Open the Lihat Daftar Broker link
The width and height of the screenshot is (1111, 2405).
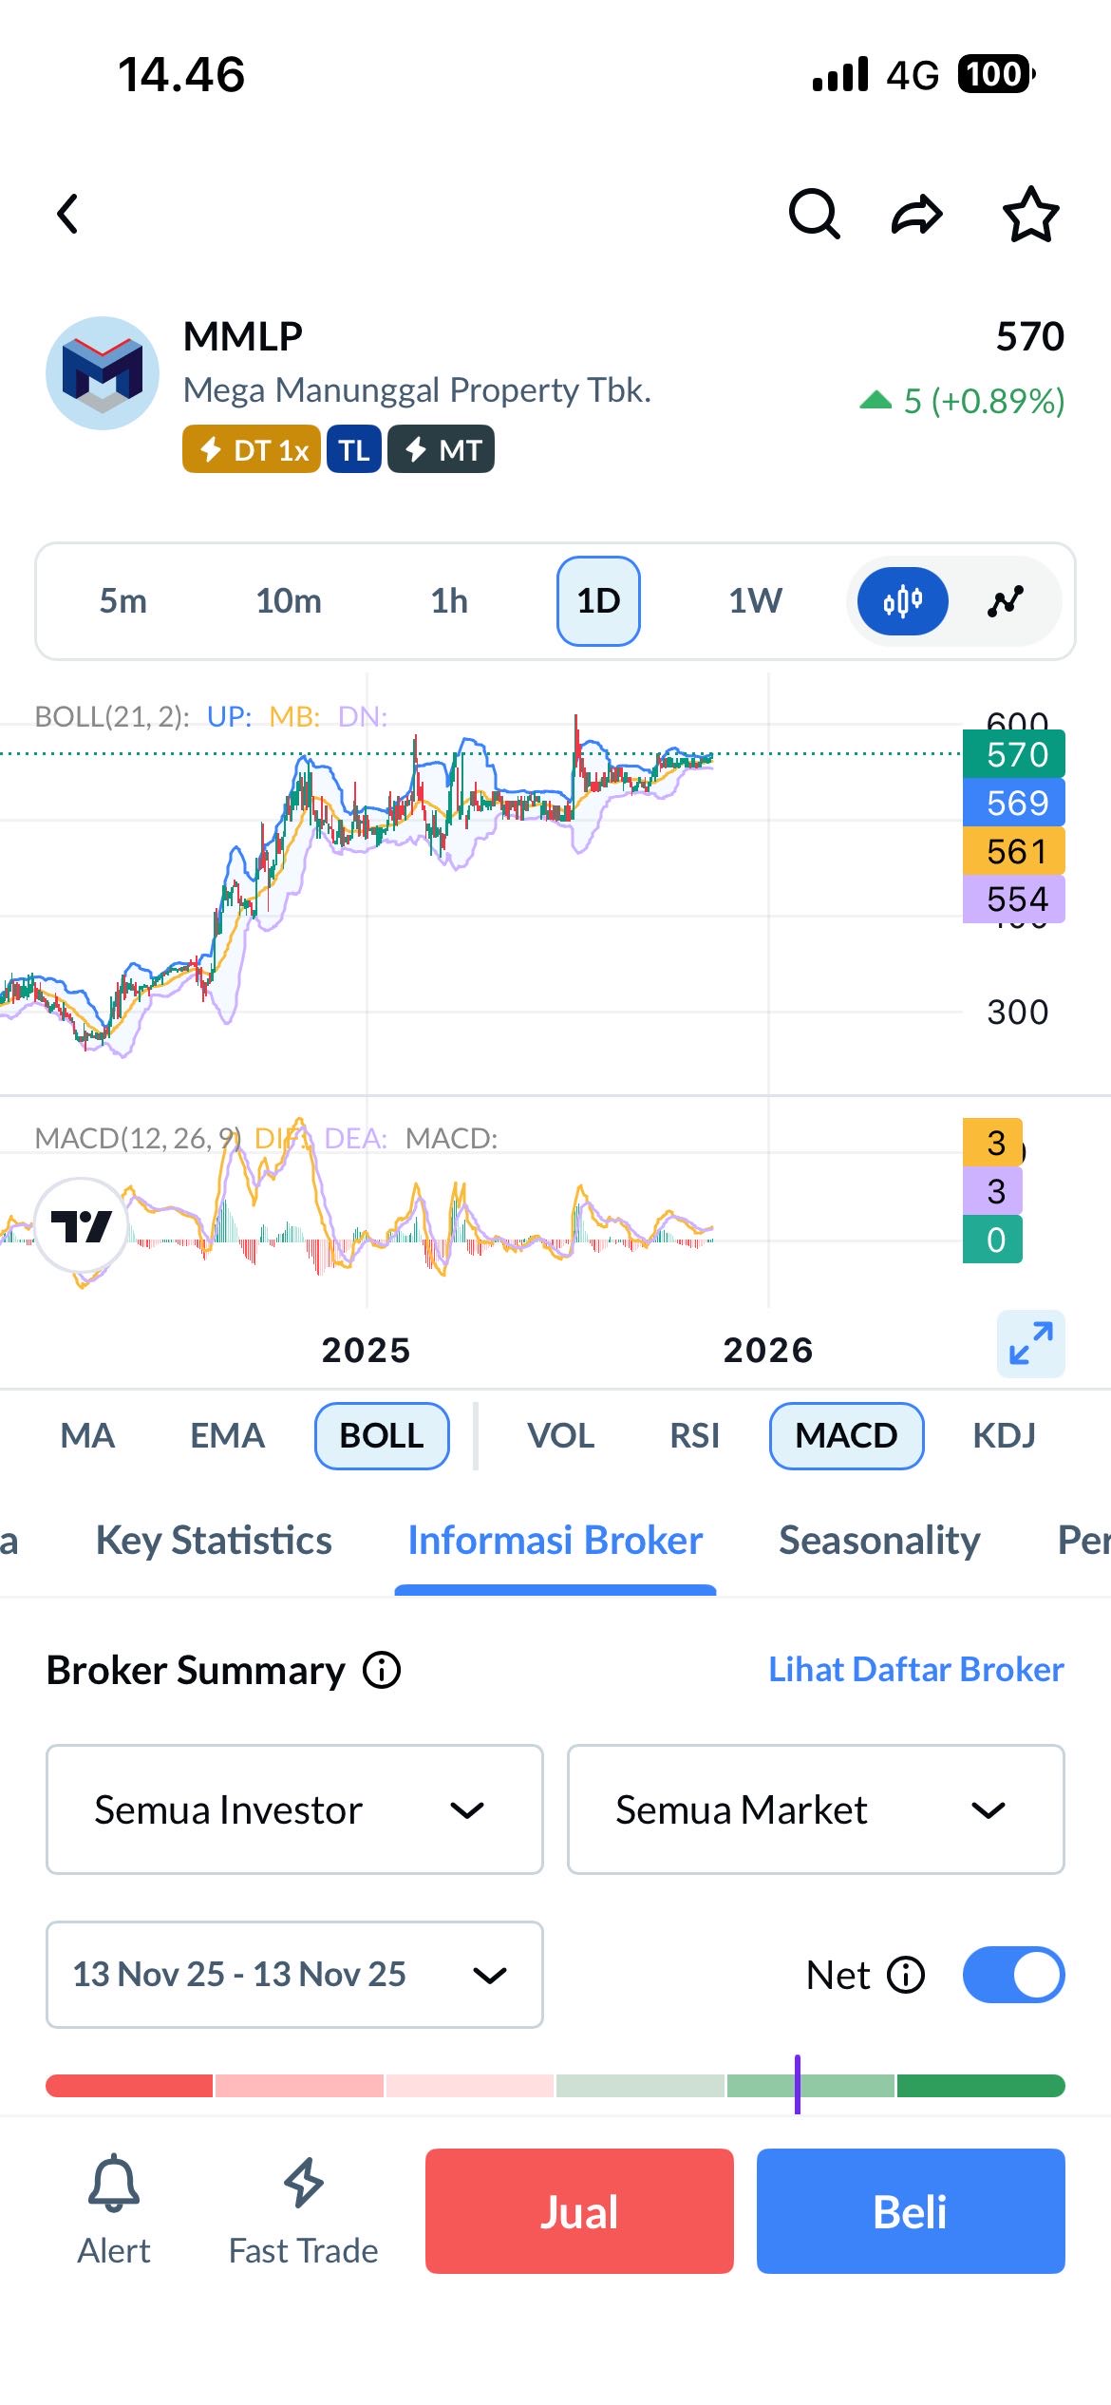(x=915, y=1670)
